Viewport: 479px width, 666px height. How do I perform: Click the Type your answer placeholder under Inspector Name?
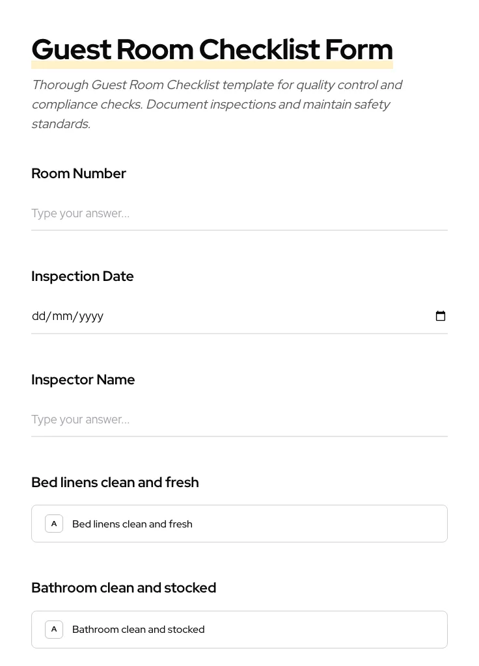point(80,420)
